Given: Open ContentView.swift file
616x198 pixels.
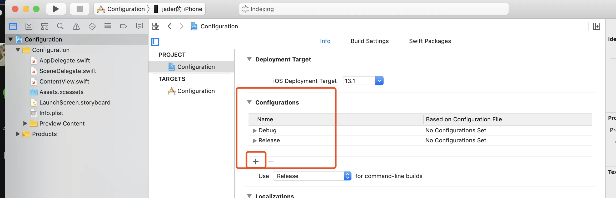Looking at the screenshot, I should coord(64,81).
